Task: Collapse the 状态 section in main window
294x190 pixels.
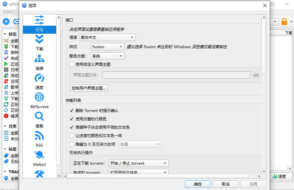Action: coord(5,34)
